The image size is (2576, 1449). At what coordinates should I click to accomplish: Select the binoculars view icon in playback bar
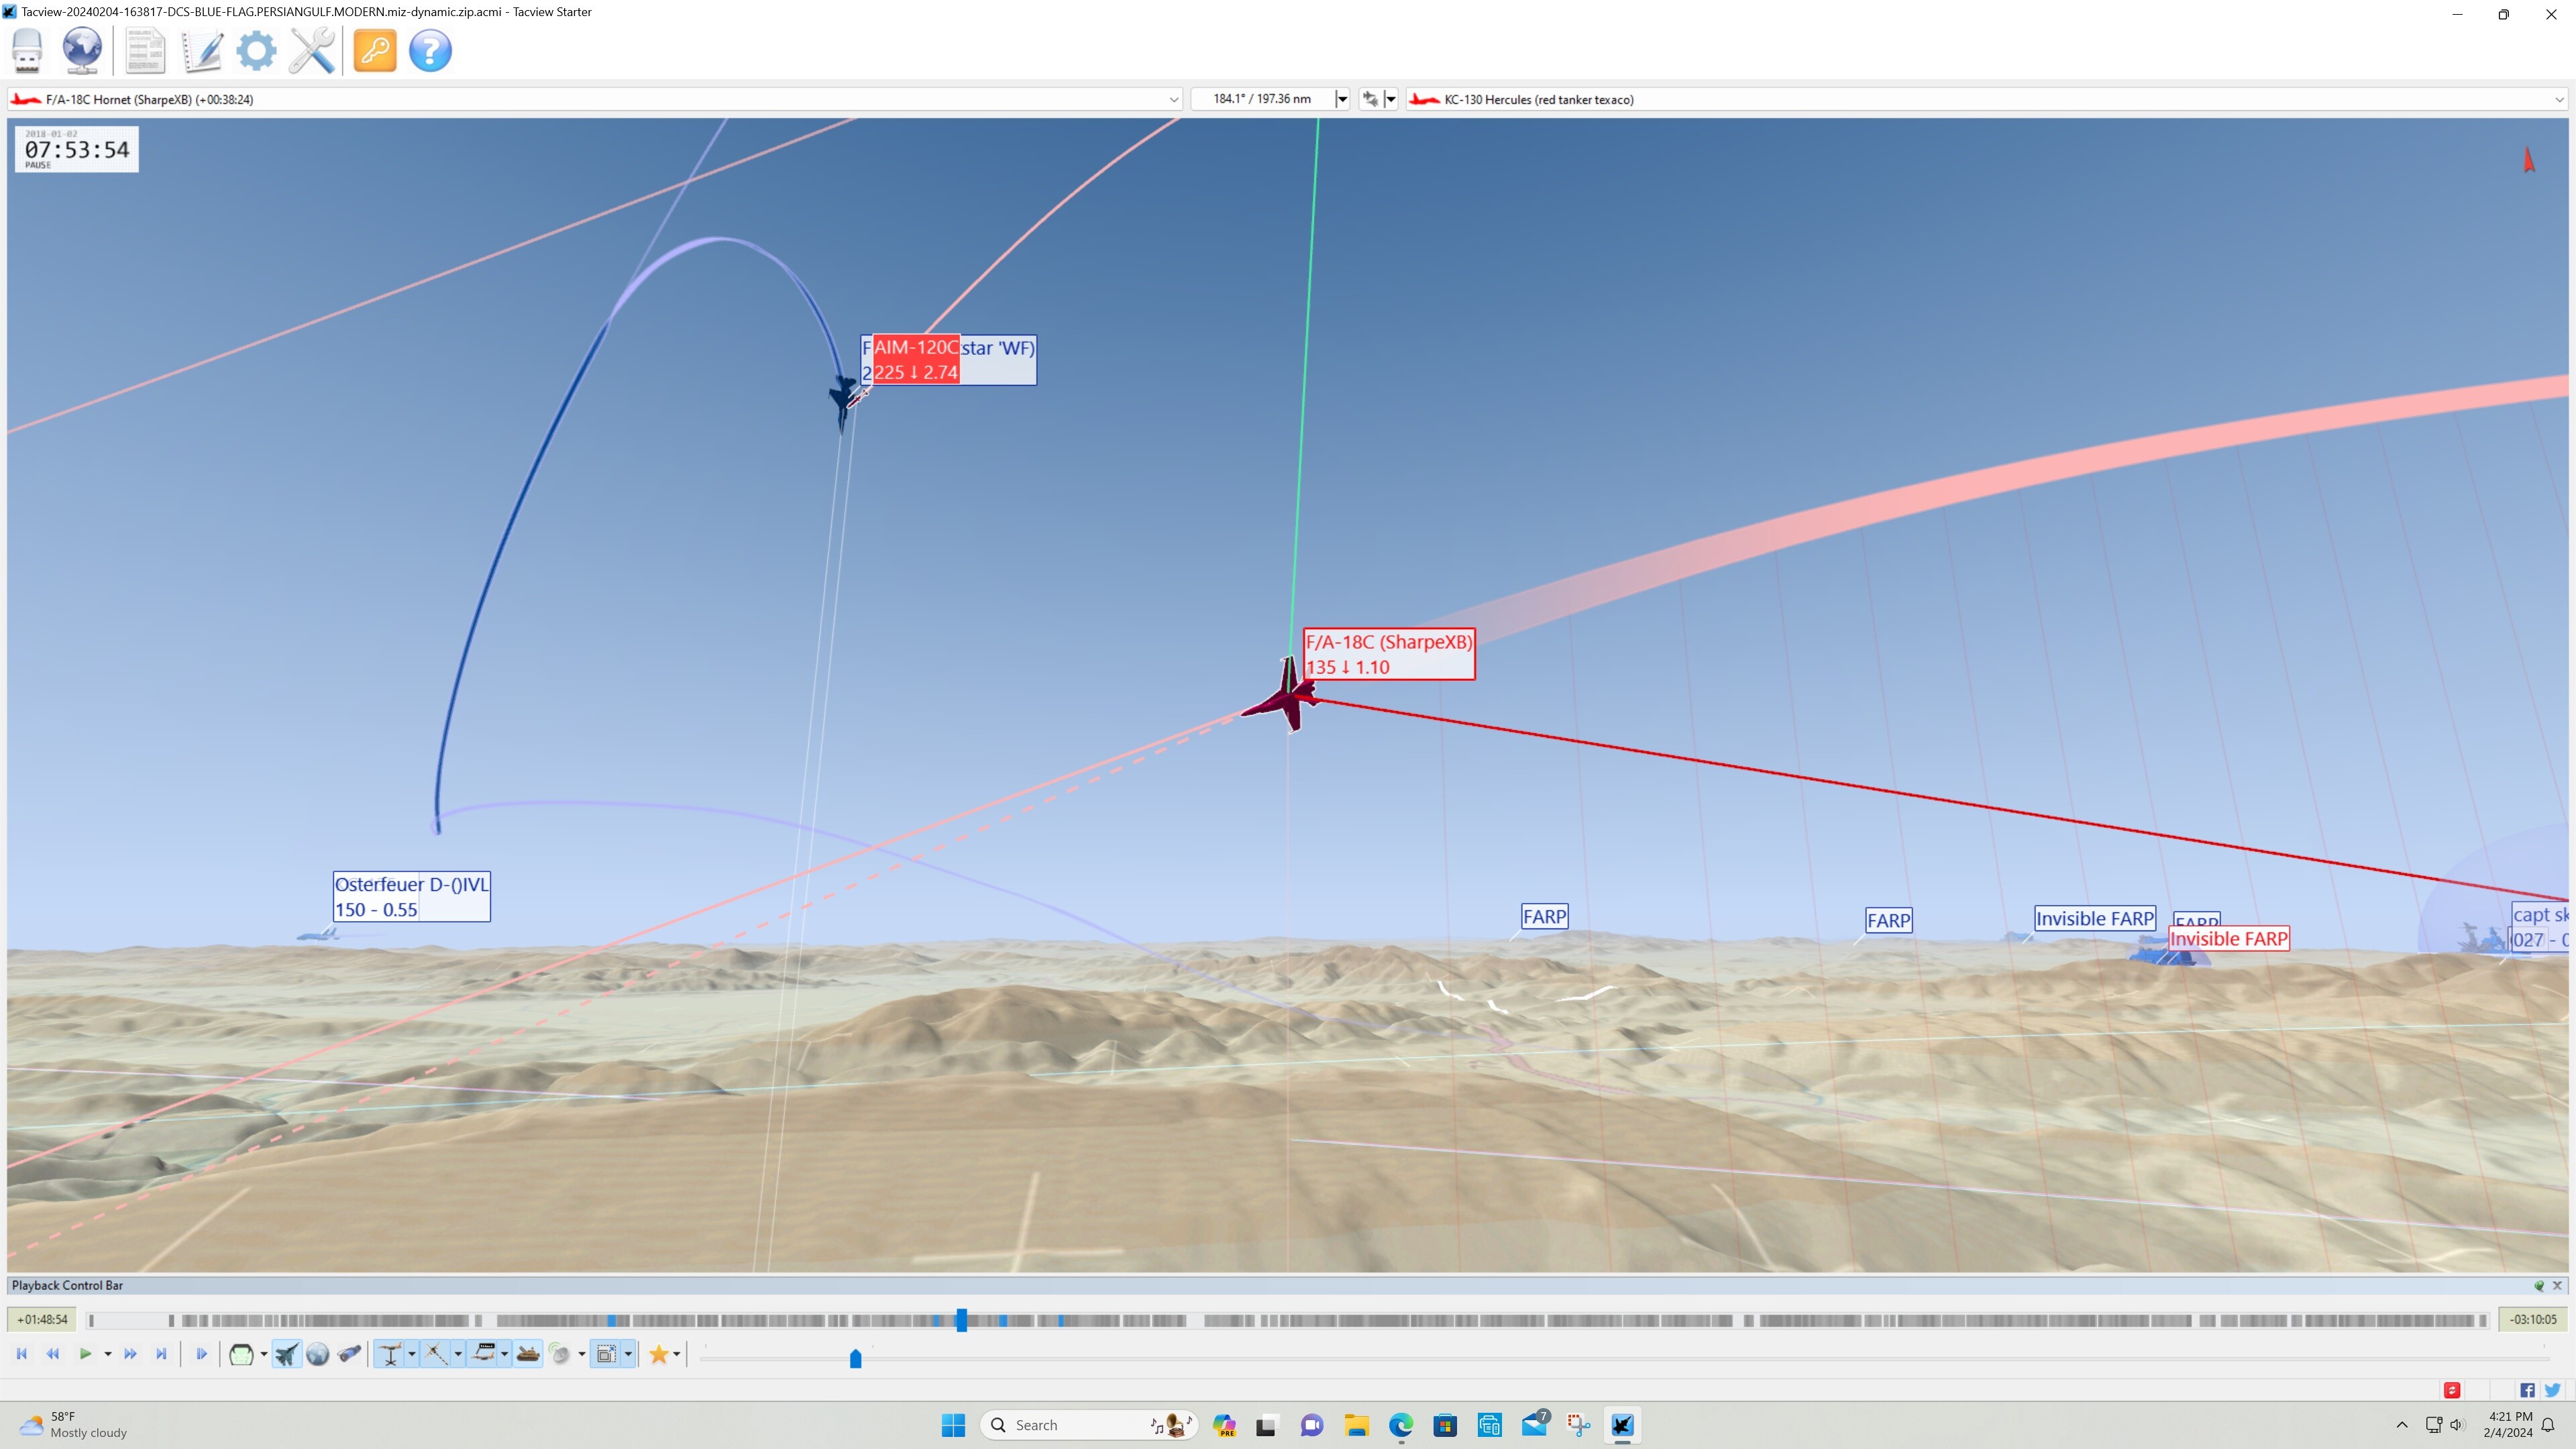tap(349, 1354)
